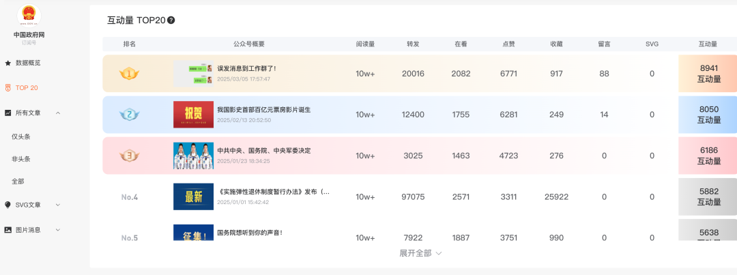Open the 非头条 article filter
The height and width of the screenshot is (275, 737).
[x=21, y=159]
